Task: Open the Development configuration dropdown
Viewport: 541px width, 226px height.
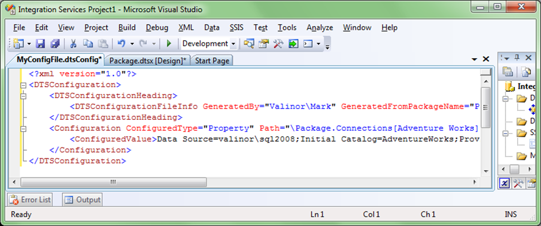Action: (x=233, y=44)
